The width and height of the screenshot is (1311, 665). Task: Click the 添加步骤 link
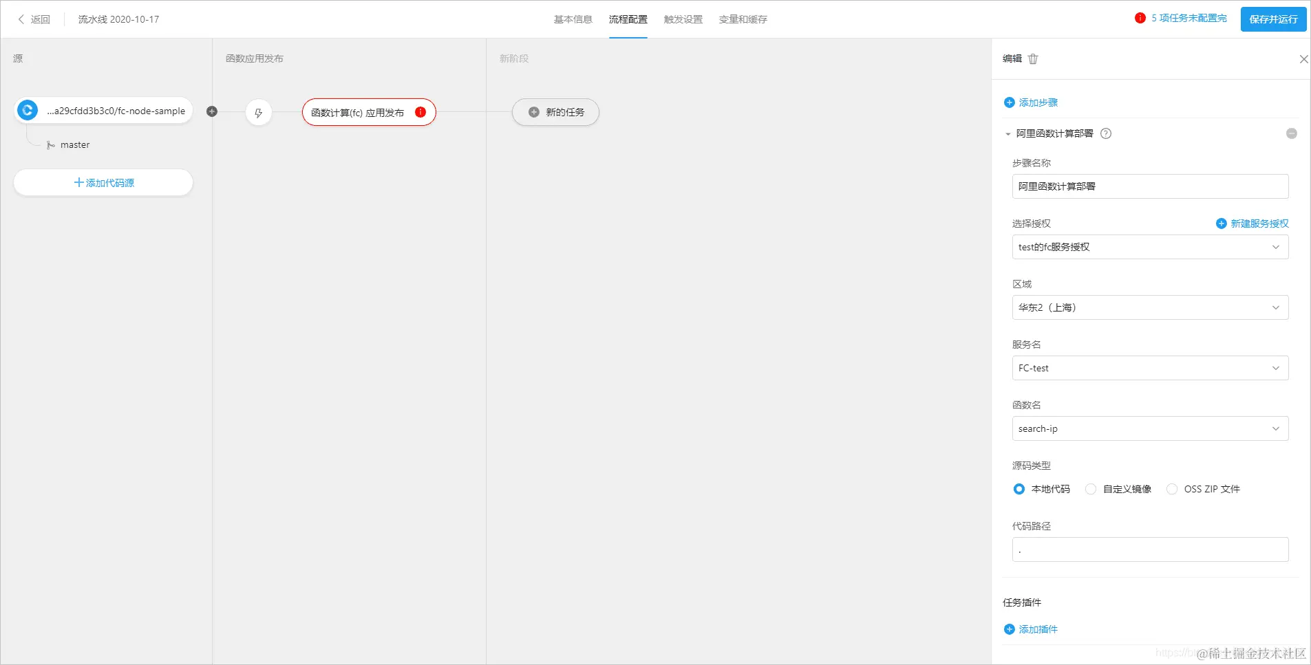click(x=1038, y=102)
